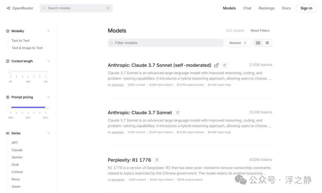Collapse the Series filter section
Viewport: 322px width, 193px height.
(x=49, y=133)
